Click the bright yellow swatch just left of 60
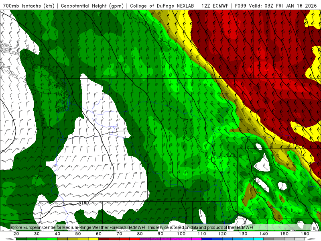Image resolution: width=321 pixels, height=241 pixels. pyautogui.click(x=93, y=239)
